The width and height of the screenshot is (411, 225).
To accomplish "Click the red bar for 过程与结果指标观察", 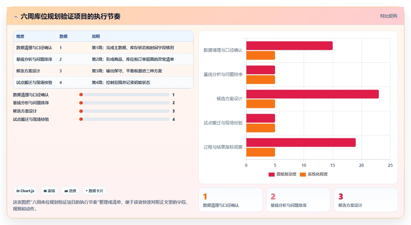I will [301, 142].
